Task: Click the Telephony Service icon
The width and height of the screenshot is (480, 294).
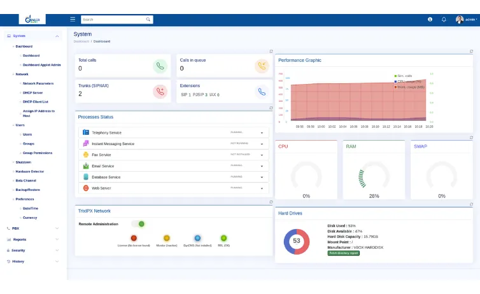Action: [86, 132]
